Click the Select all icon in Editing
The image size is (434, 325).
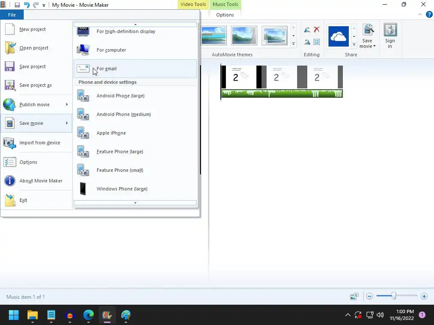(317, 42)
